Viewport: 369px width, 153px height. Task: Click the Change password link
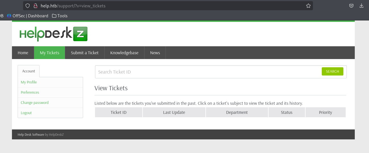[x=35, y=103]
